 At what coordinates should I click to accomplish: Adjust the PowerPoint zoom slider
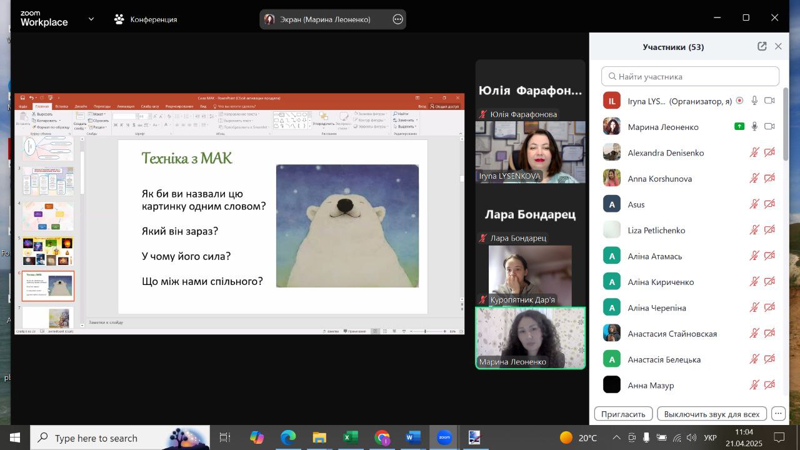pos(425,331)
